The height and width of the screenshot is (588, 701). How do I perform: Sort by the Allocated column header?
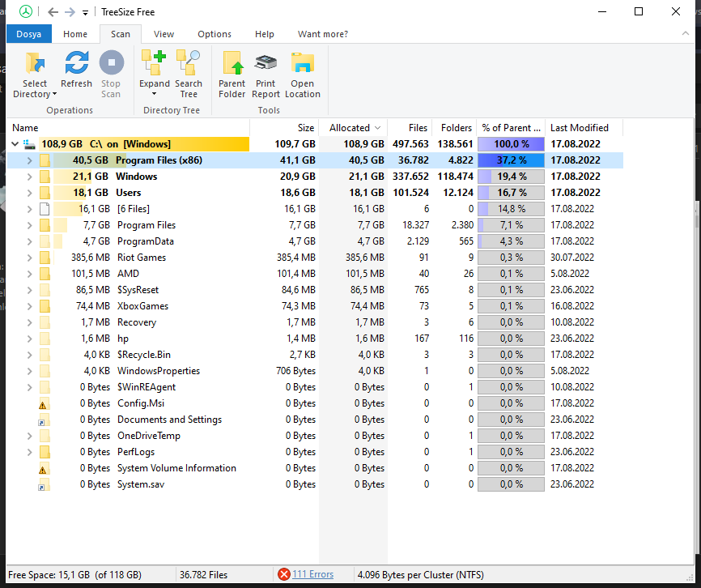[353, 128]
